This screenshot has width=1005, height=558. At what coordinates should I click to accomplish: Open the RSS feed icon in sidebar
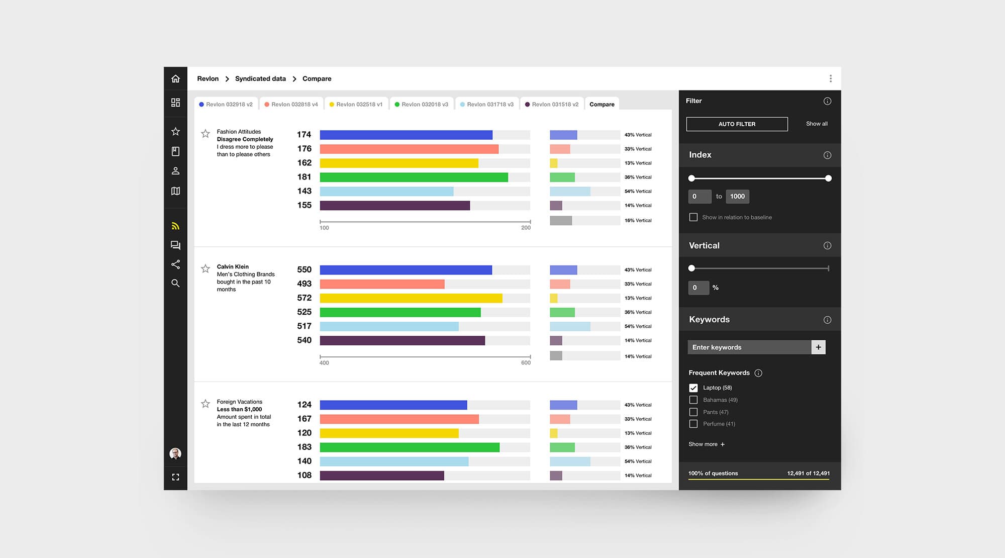(x=175, y=226)
